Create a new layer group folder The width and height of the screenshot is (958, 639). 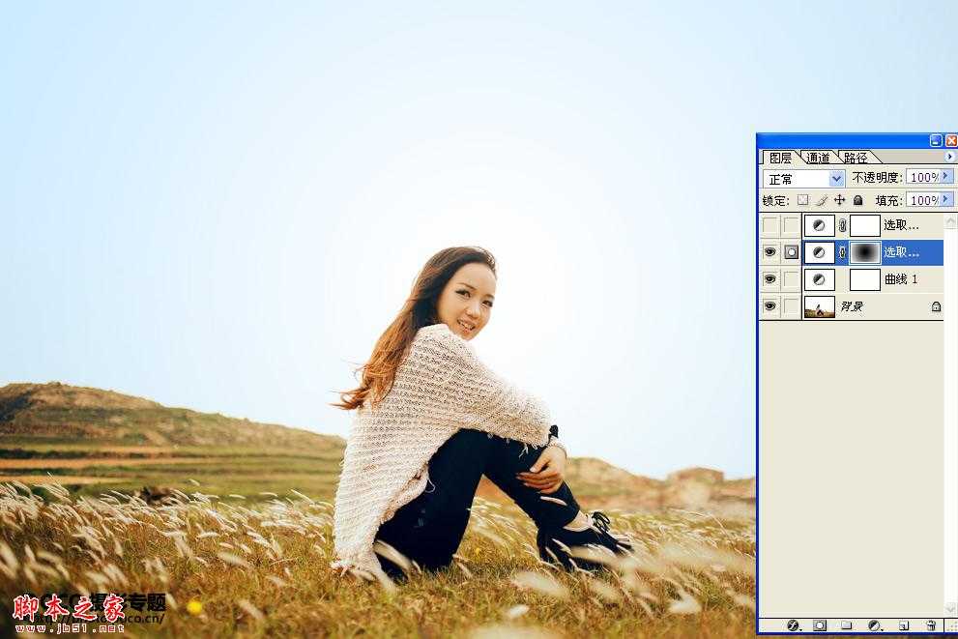click(x=846, y=625)
